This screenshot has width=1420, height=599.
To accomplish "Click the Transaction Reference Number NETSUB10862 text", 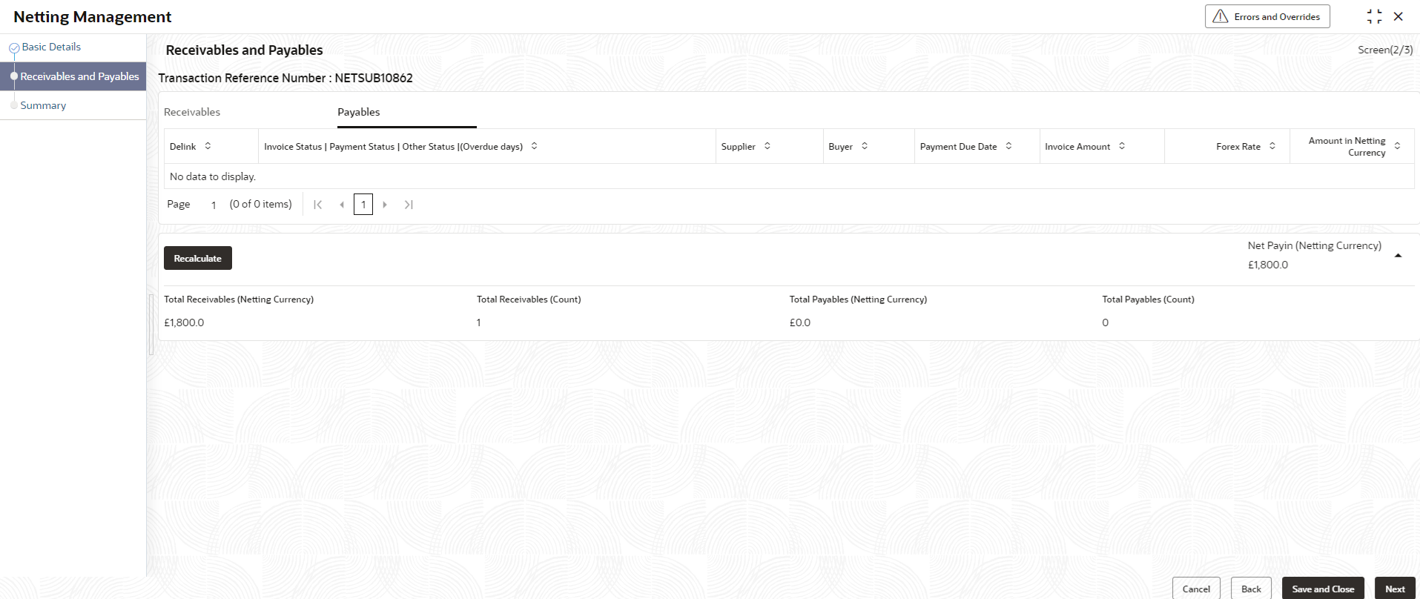I will coord(285,78).
